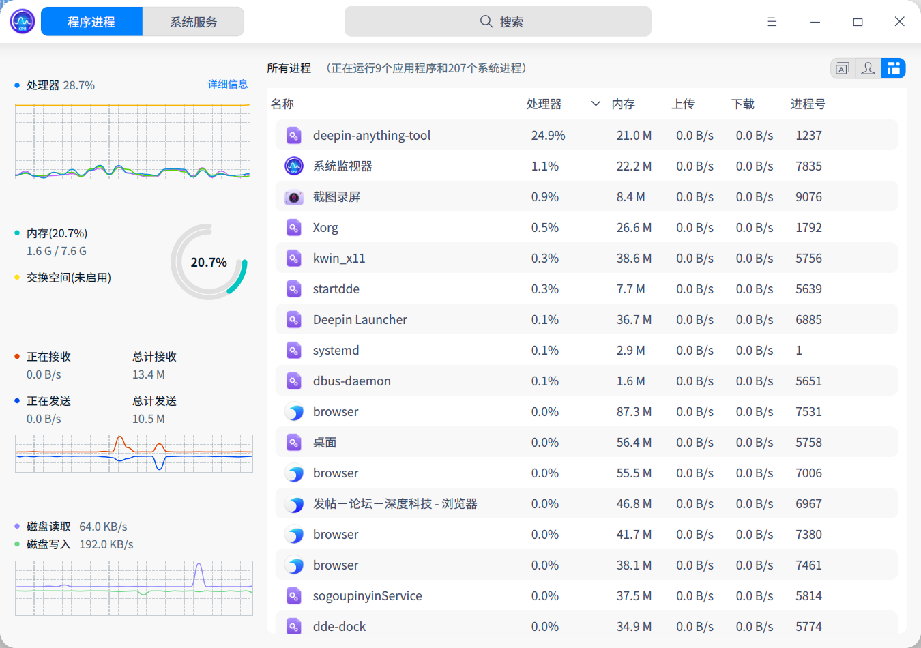
Task: Click the startdde process icon
Action: point(294,289)
